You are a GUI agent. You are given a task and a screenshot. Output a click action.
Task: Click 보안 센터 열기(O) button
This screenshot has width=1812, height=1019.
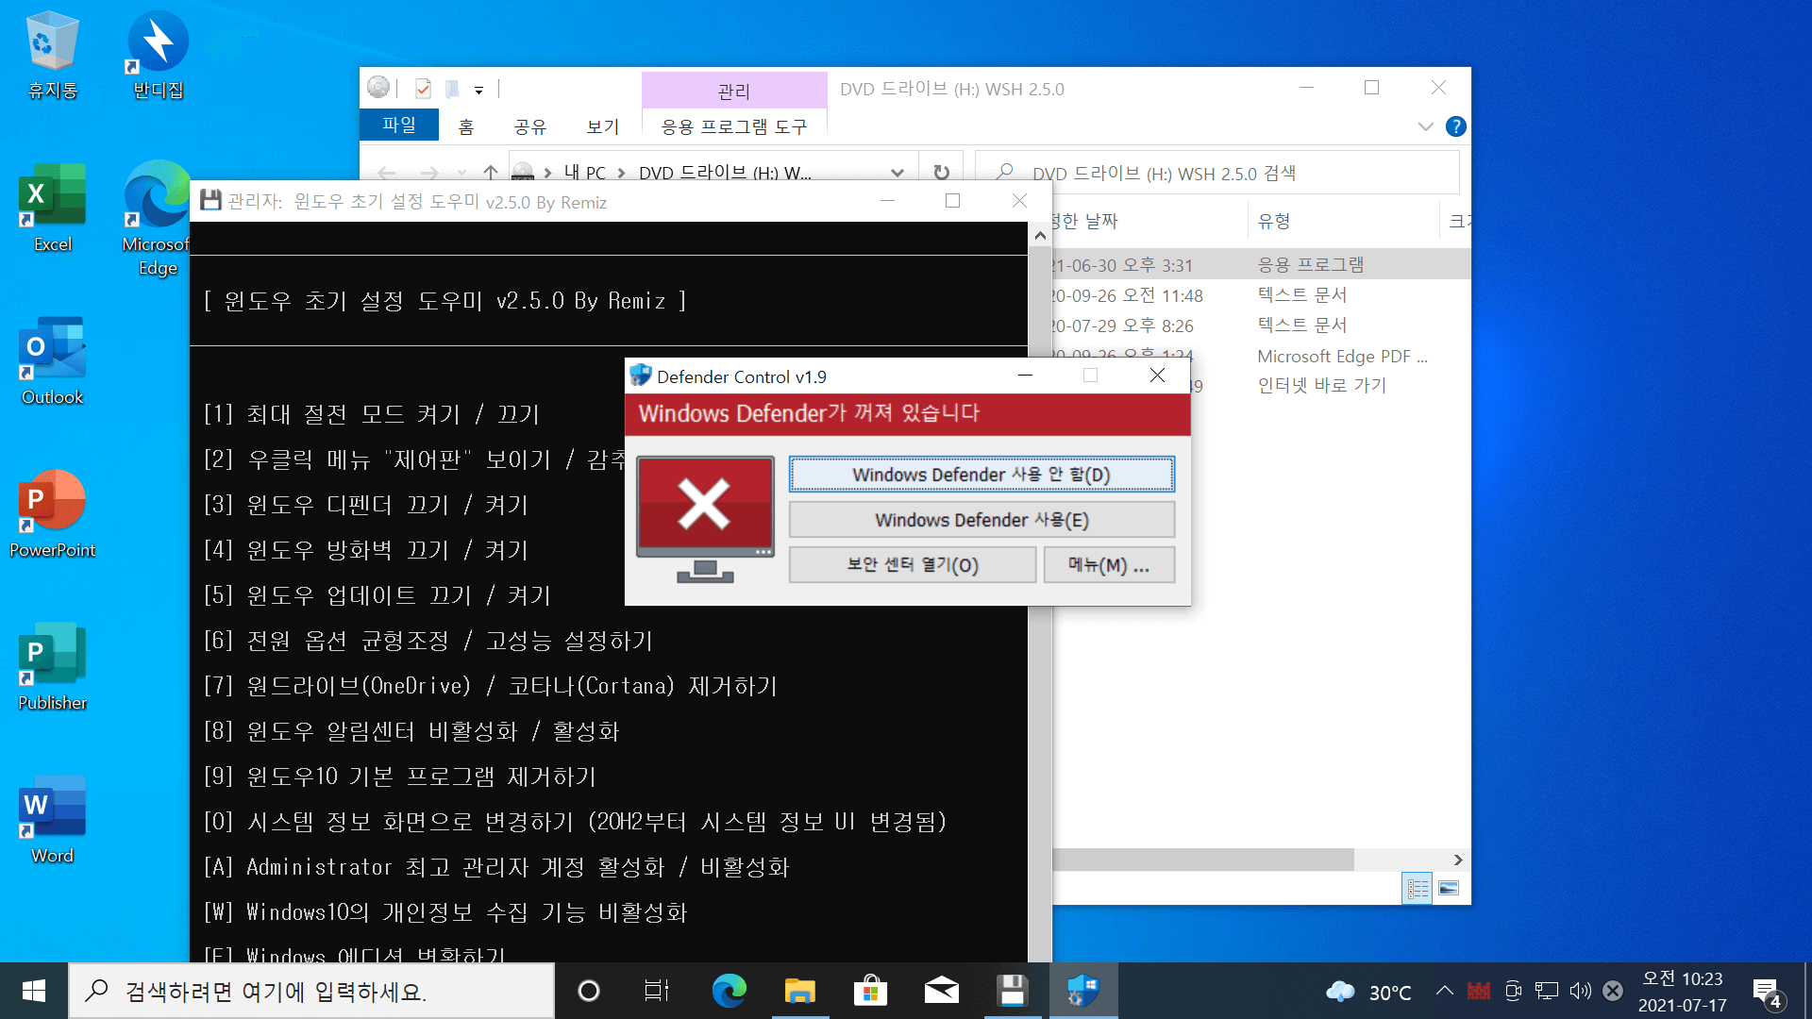(913, 565)
